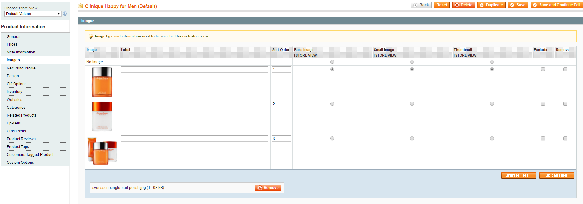Click the Sort Order field showing 1

click(281, 69)
